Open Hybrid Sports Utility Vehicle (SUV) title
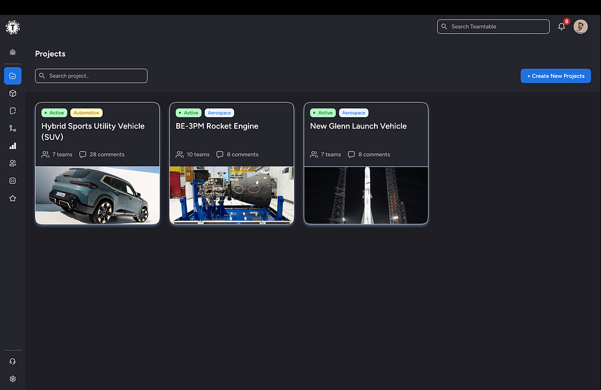Viewport: 601px width, 390px height. point(93,131)
